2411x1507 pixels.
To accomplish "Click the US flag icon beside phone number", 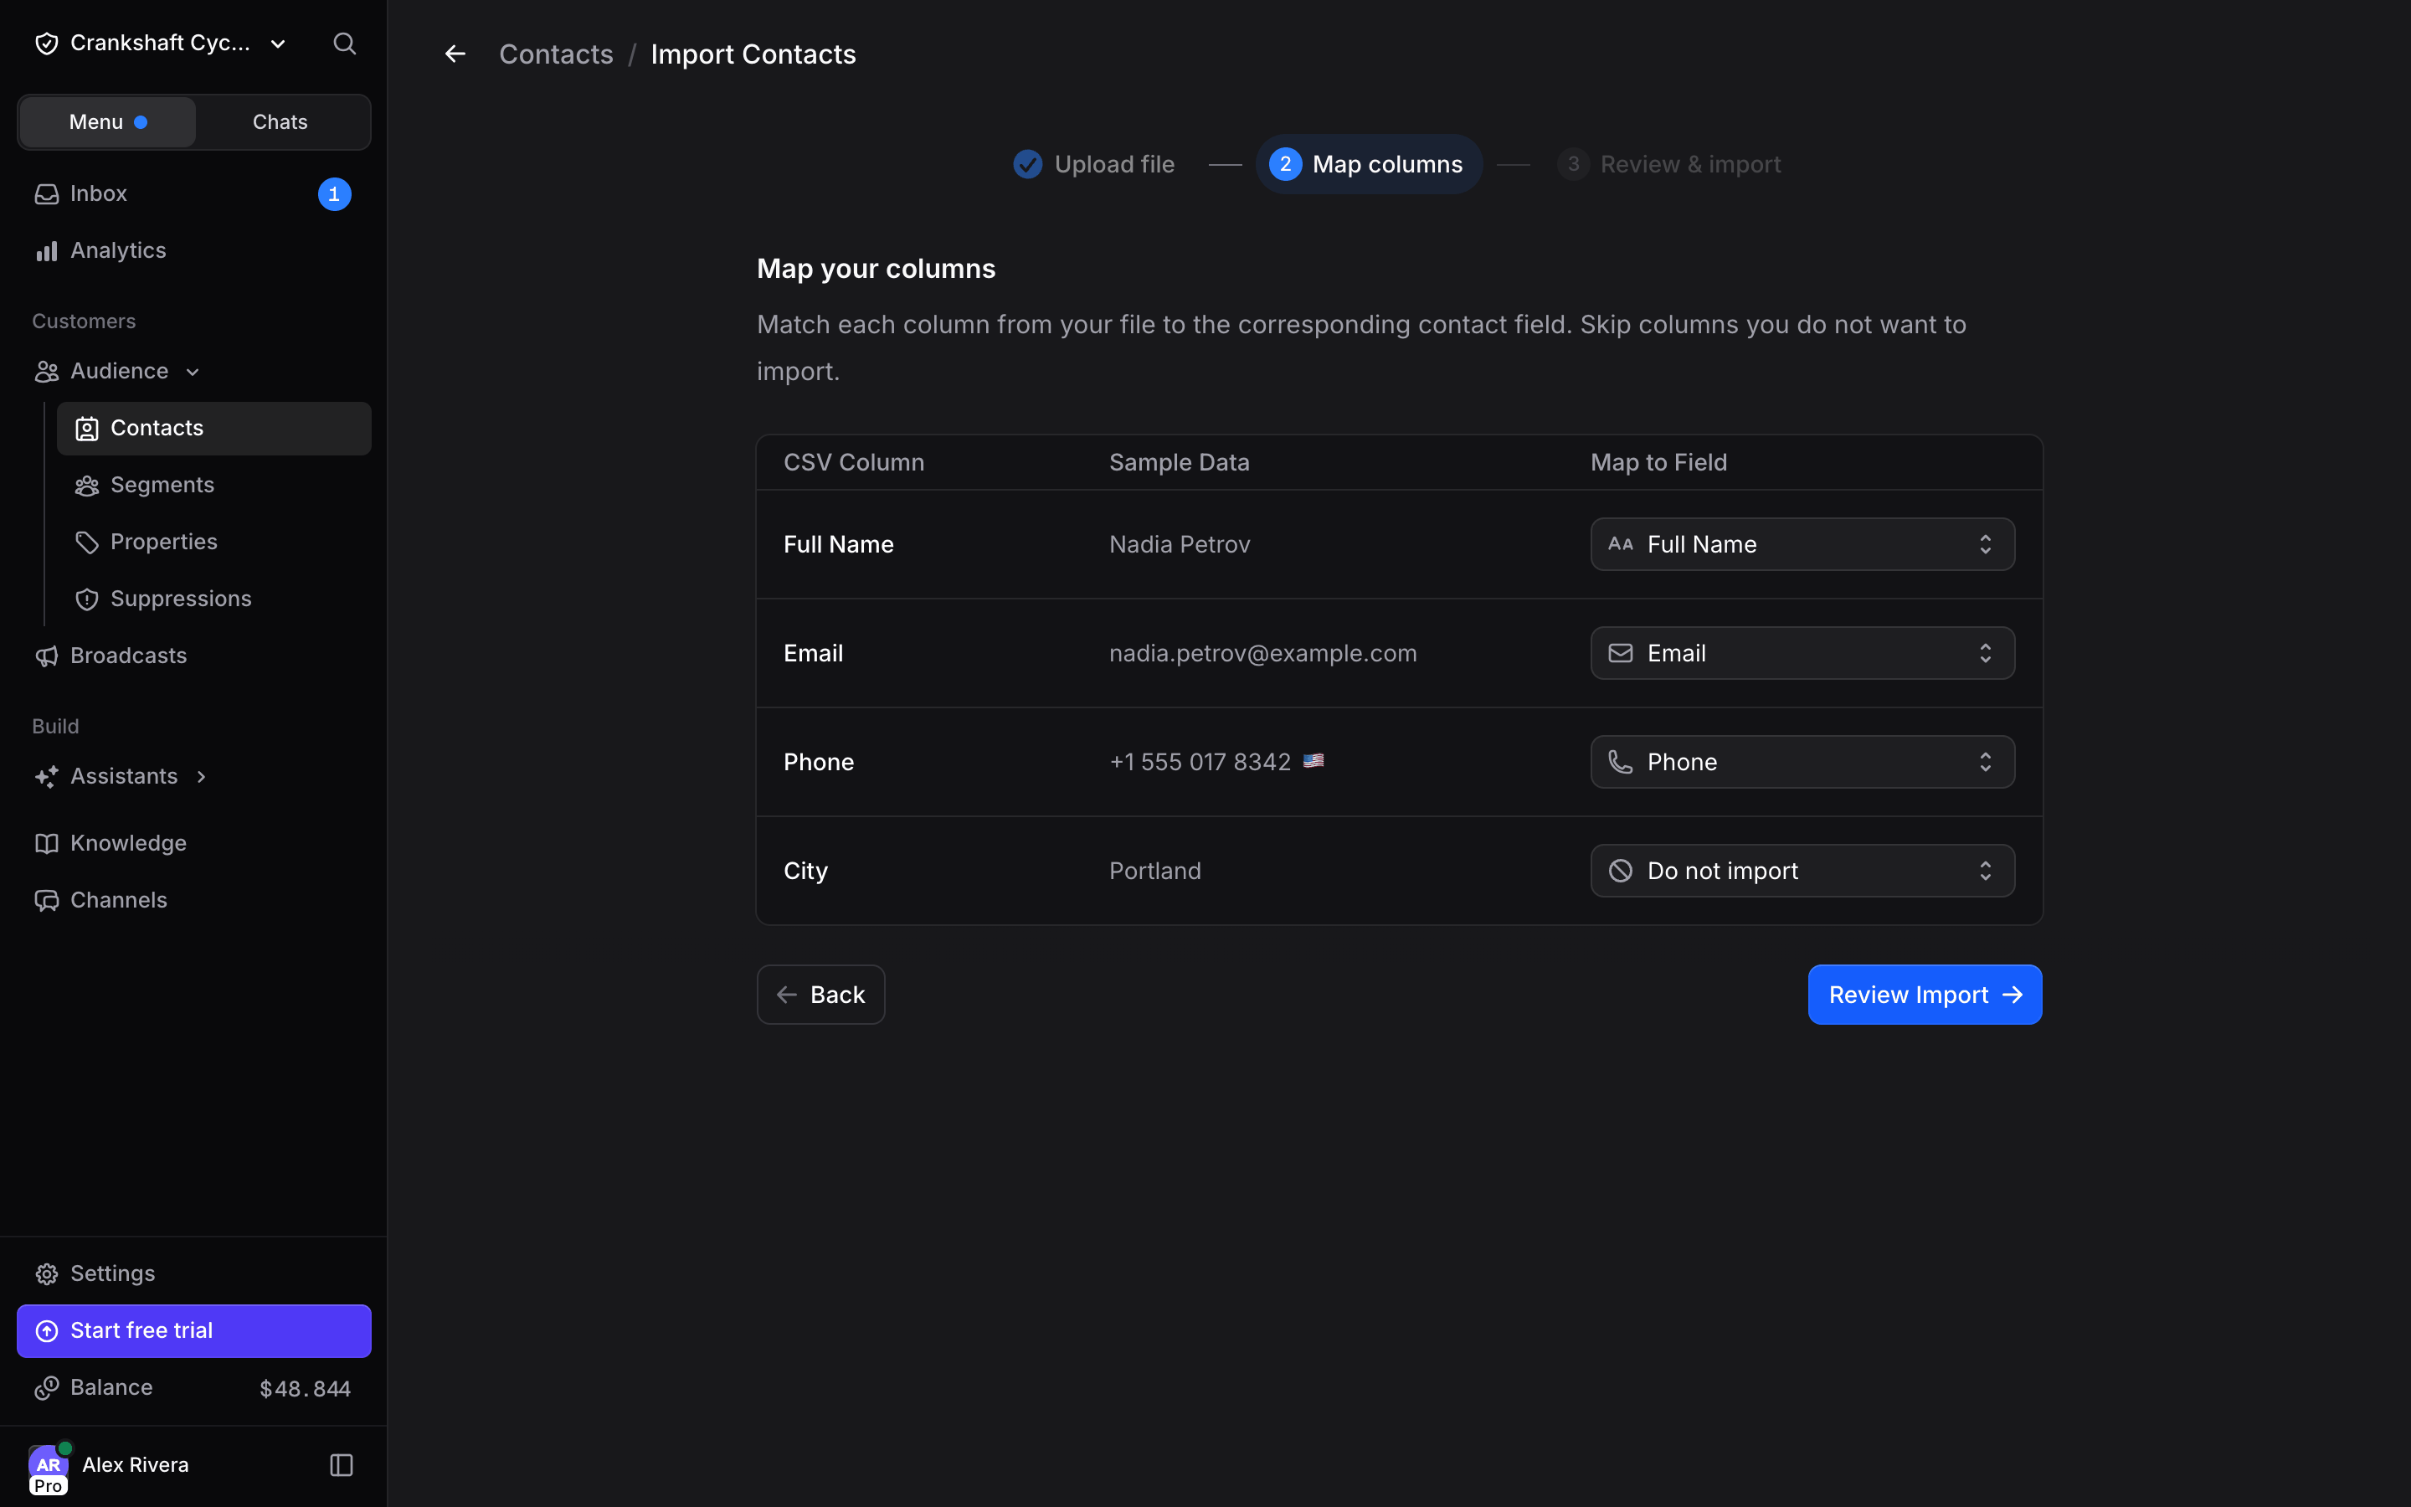I will coord(1313,760).
